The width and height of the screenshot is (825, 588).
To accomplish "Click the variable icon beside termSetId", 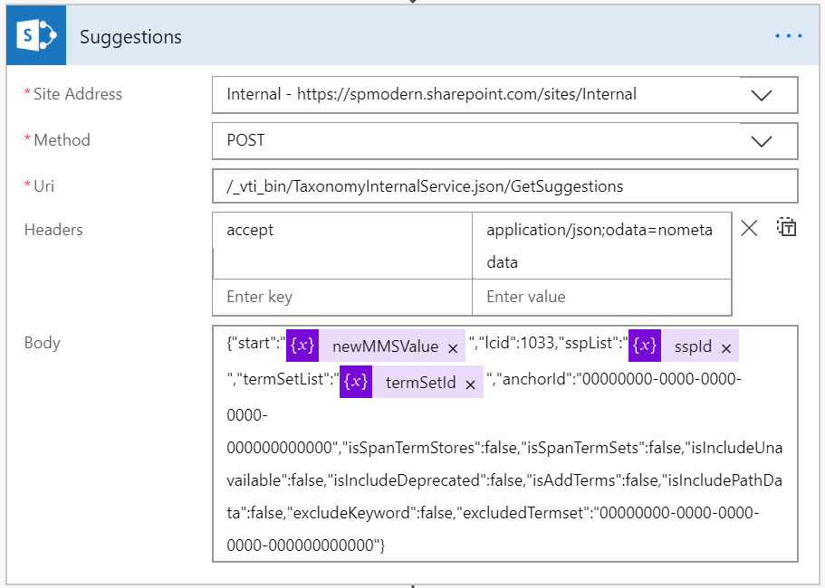I will (356, 382).
